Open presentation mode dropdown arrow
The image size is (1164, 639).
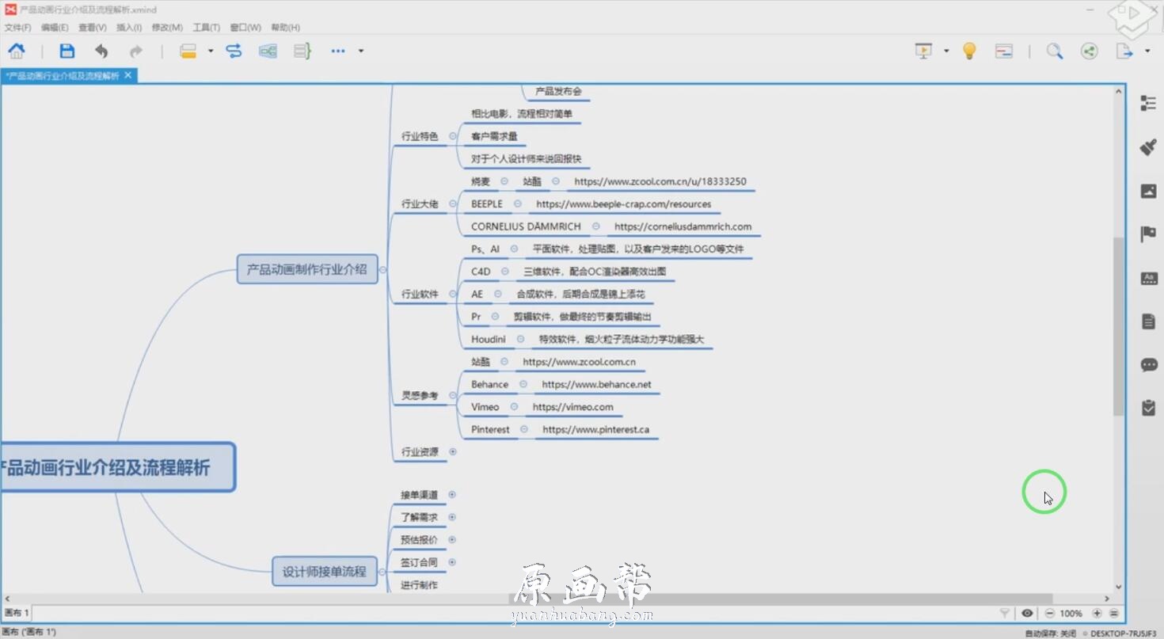tap(946, 51)
